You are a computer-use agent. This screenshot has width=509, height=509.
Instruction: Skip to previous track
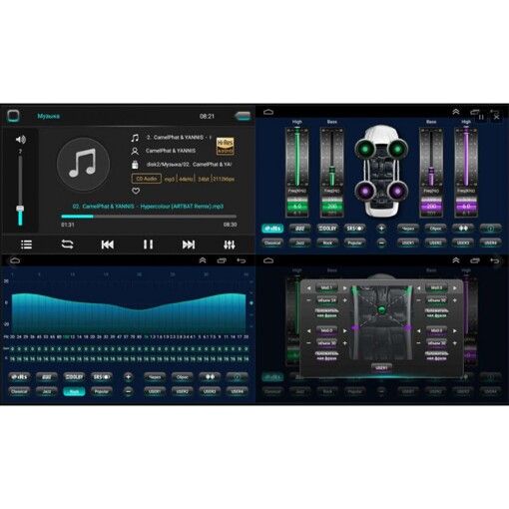pyautogui.click(x=108, y=245)
